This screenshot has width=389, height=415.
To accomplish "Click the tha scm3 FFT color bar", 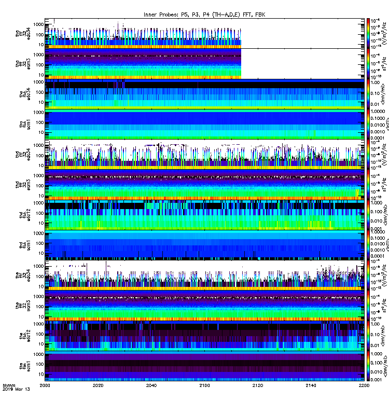I will tap(368, 64).
